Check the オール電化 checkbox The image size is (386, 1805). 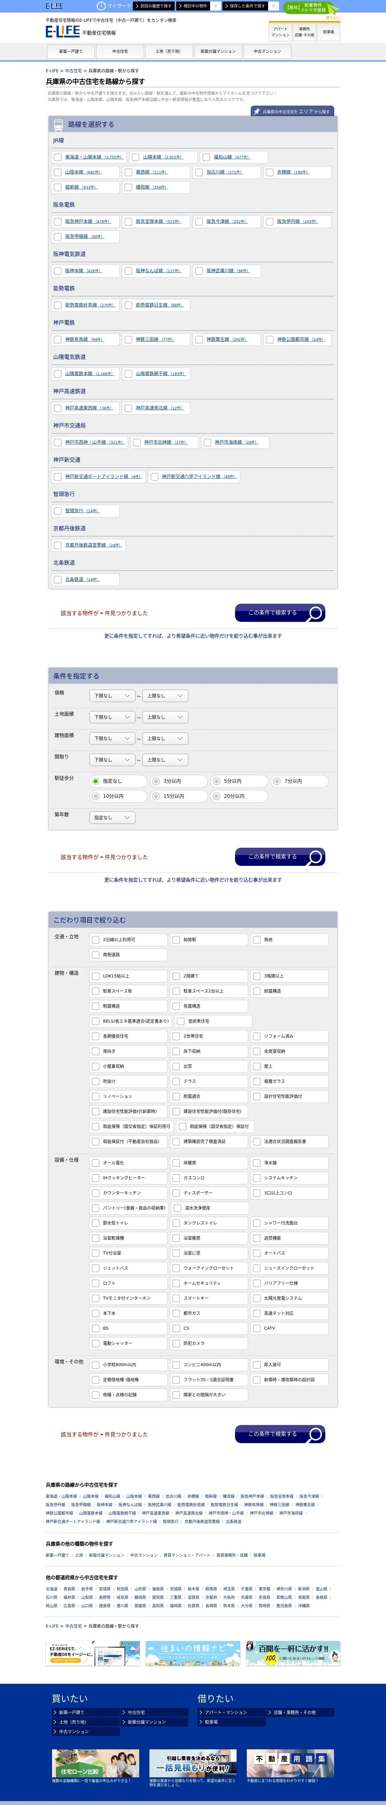coord(95,1162)
